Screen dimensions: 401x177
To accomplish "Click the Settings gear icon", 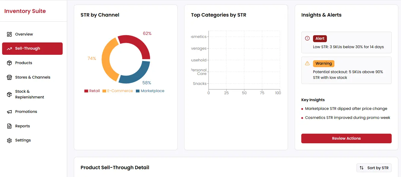I will pos(9,141).
